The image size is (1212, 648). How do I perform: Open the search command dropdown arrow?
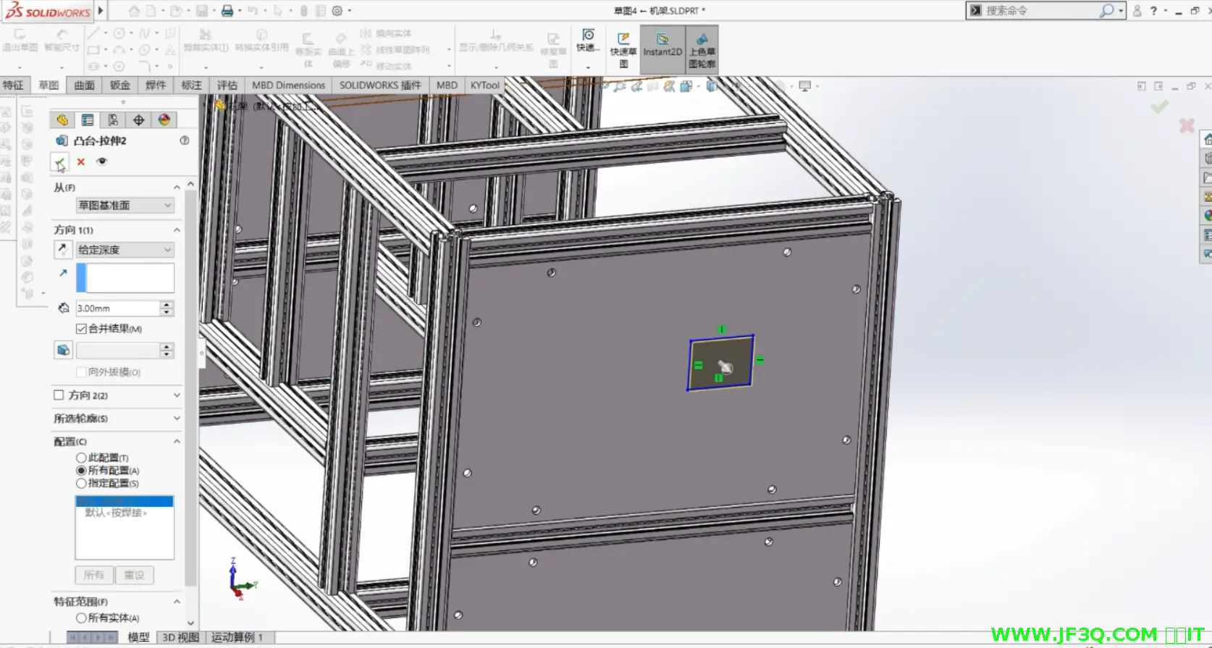point(1121,11)
